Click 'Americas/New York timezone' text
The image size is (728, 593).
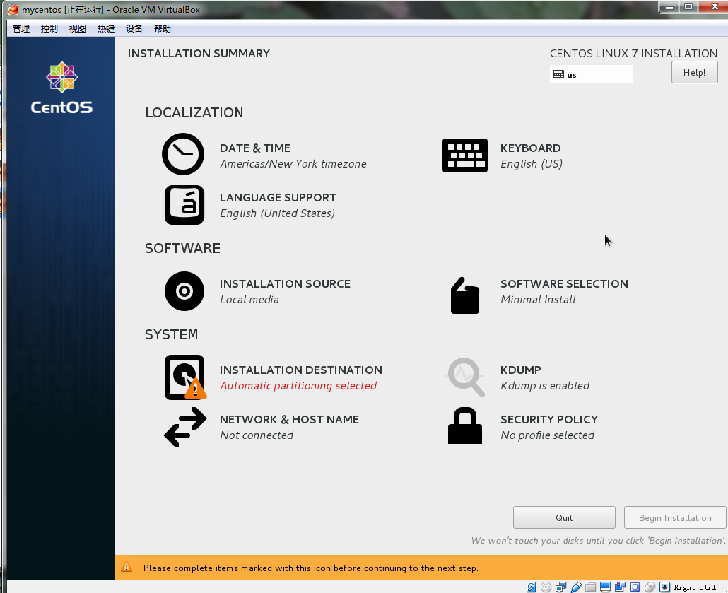293,164
